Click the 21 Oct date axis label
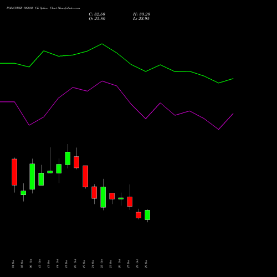 pyautogui.click(x=93, y=264)
